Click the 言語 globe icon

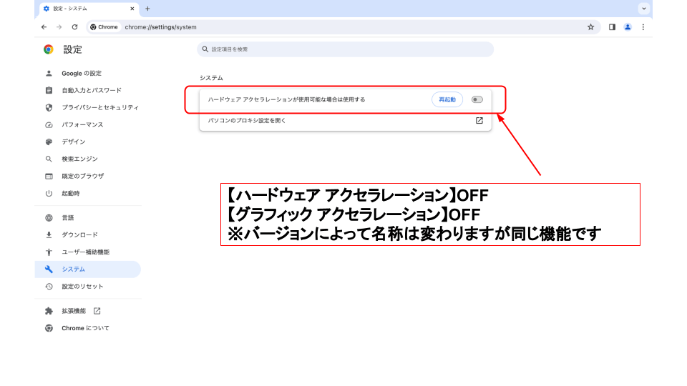click(x=49, y=218)
